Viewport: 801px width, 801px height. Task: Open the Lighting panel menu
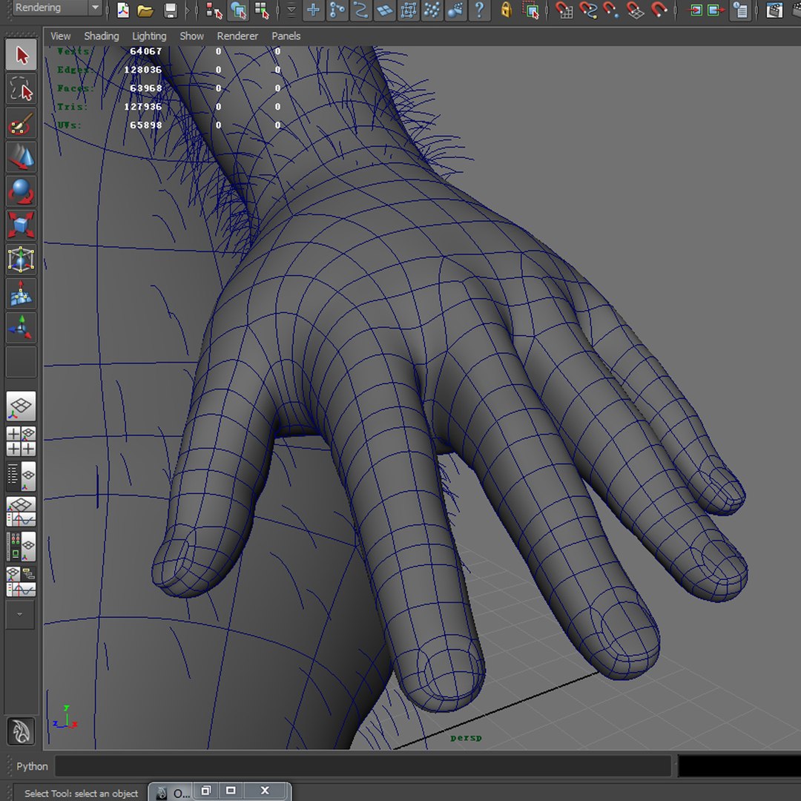tap(149, 36)
